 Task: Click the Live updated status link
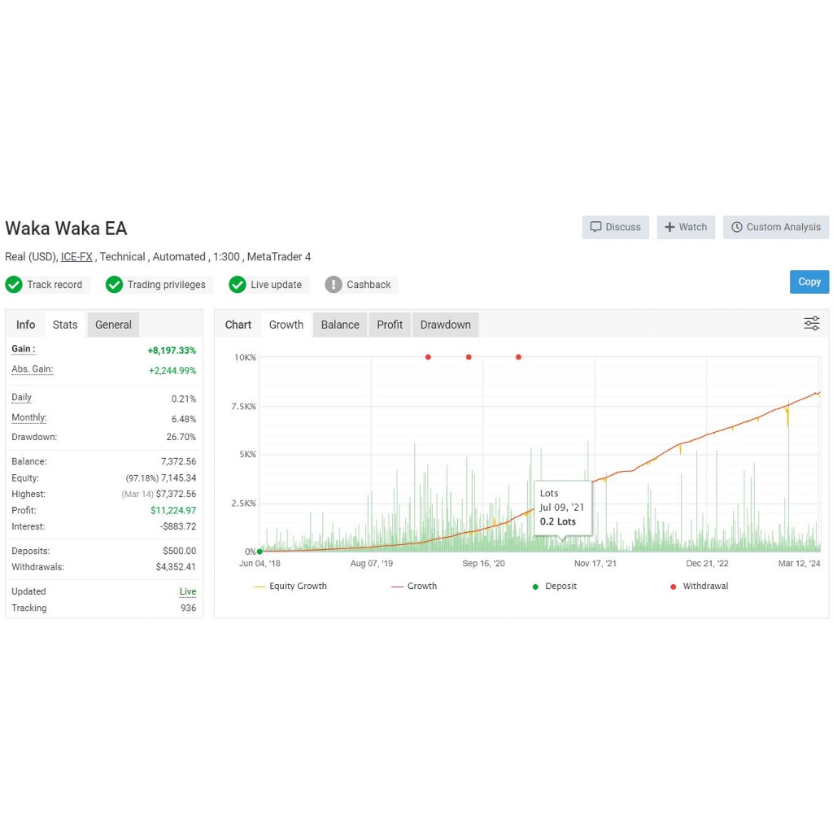[x=188, y=591]
